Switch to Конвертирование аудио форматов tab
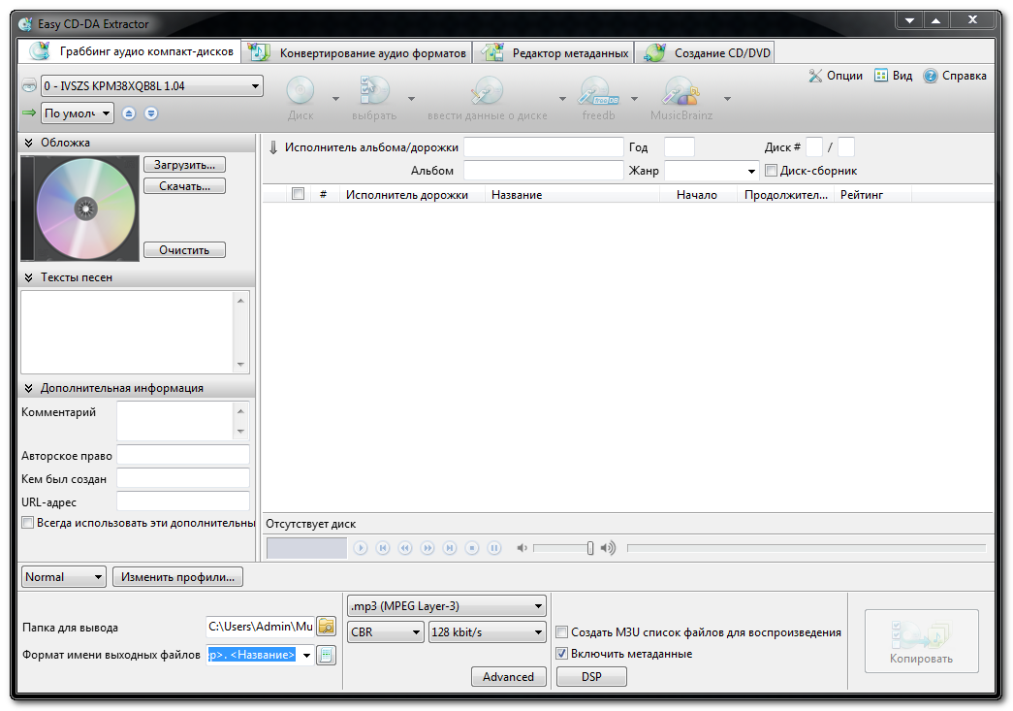 [x=361, y=53]
